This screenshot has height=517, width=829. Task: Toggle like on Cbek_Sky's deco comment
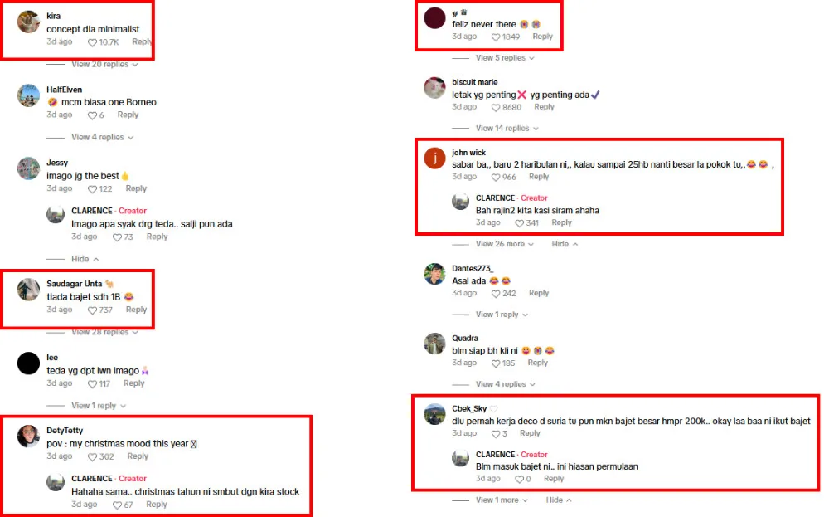click(497, 434)
